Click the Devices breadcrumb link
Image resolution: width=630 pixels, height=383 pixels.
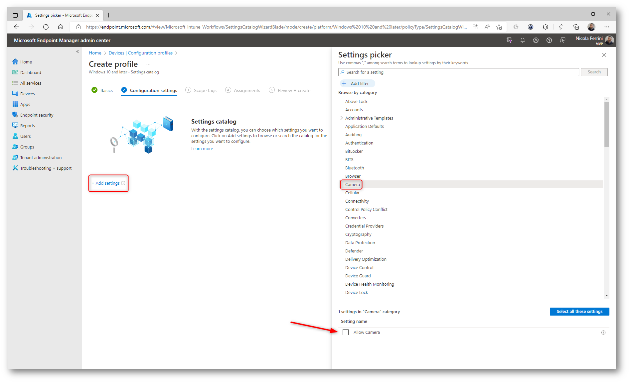(x=116, y=53)
